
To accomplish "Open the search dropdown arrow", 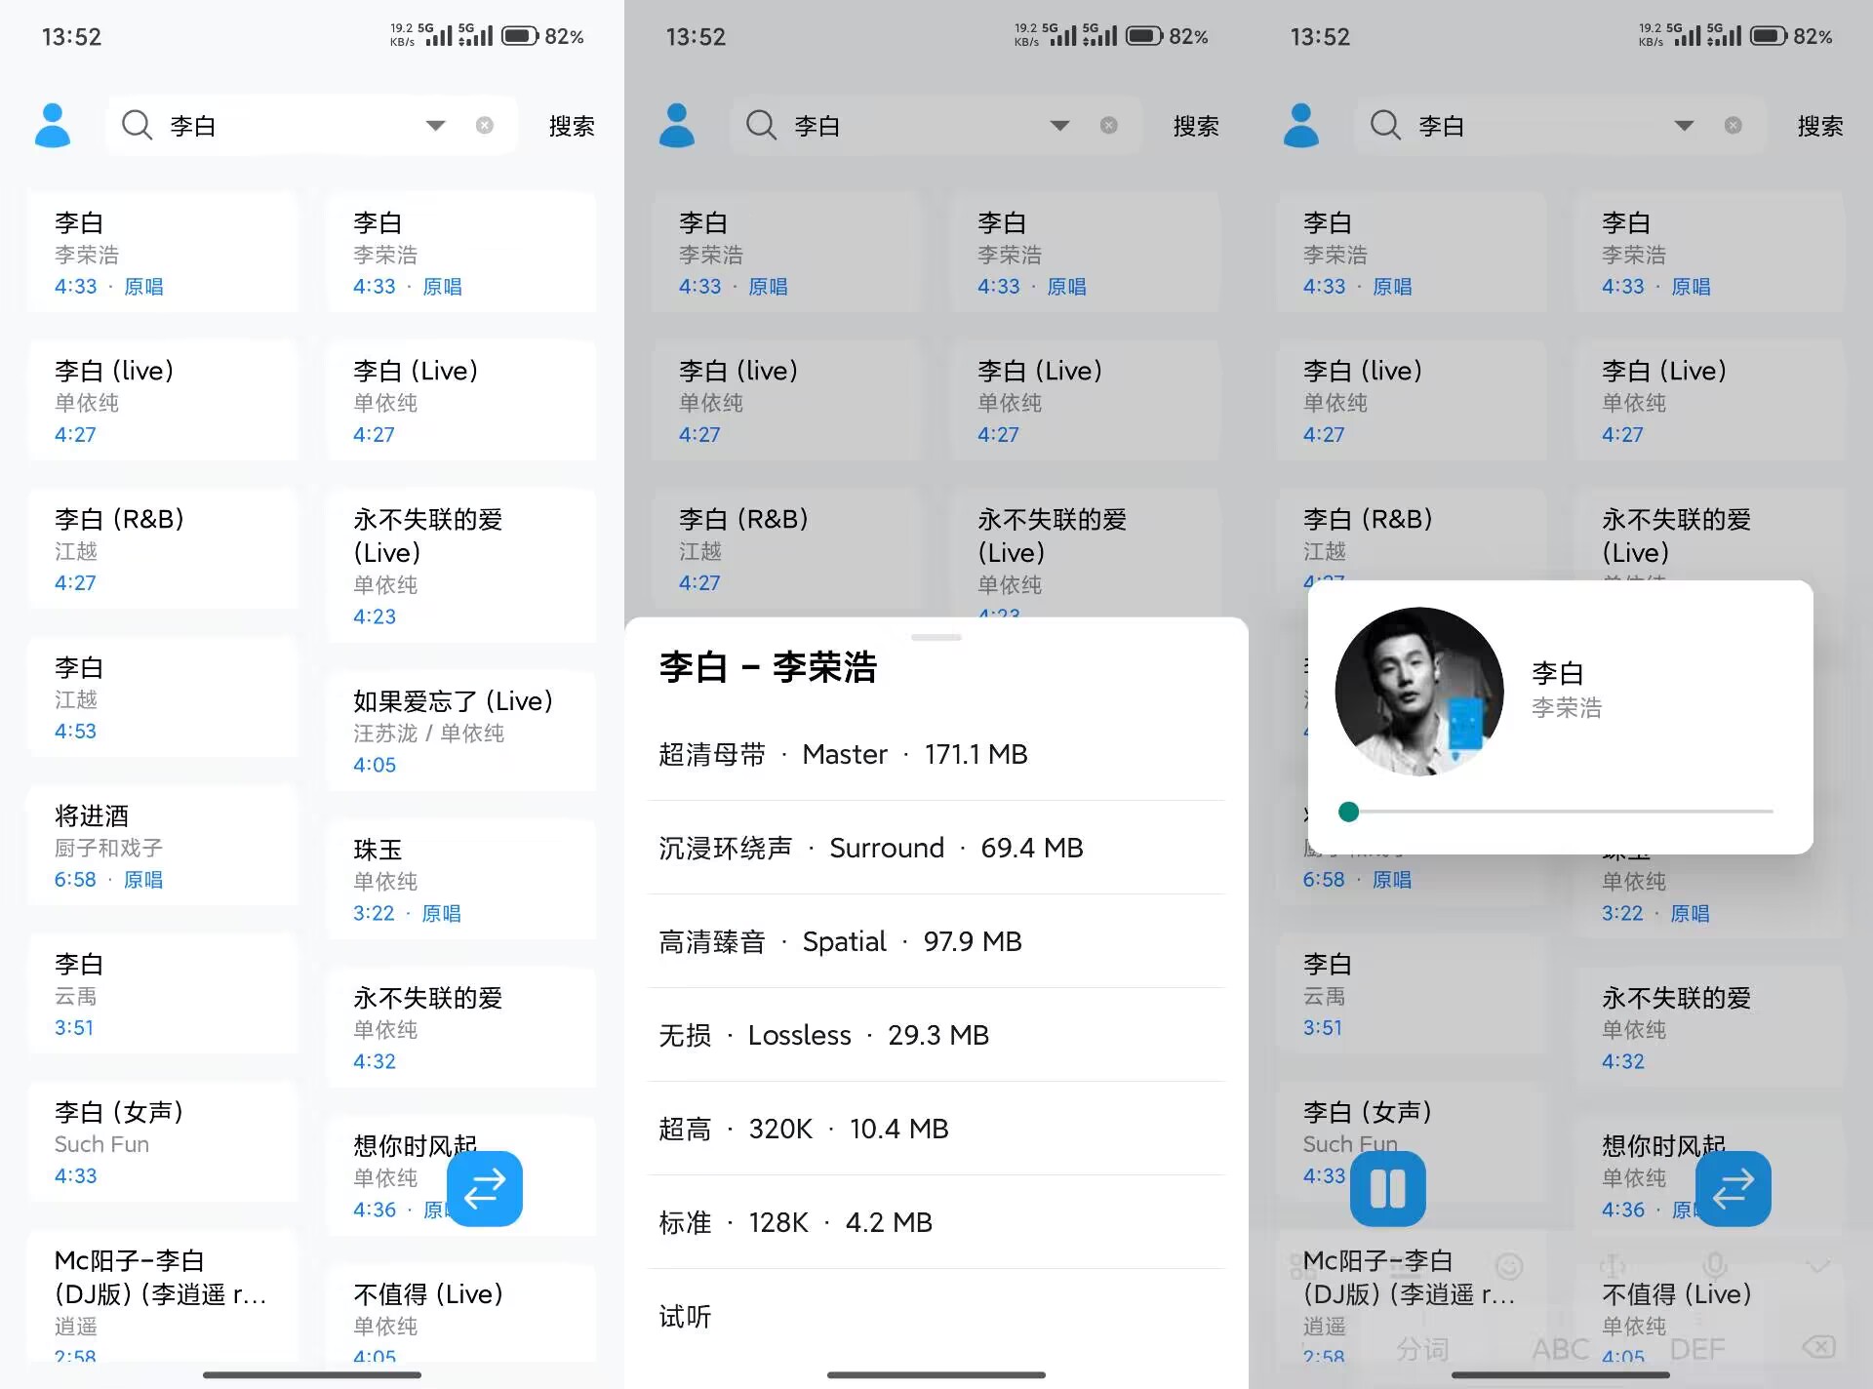I will (435, 125).
